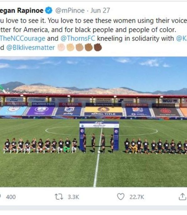
Task: Click the 400 replies count
Action: [x=11, y=197]
